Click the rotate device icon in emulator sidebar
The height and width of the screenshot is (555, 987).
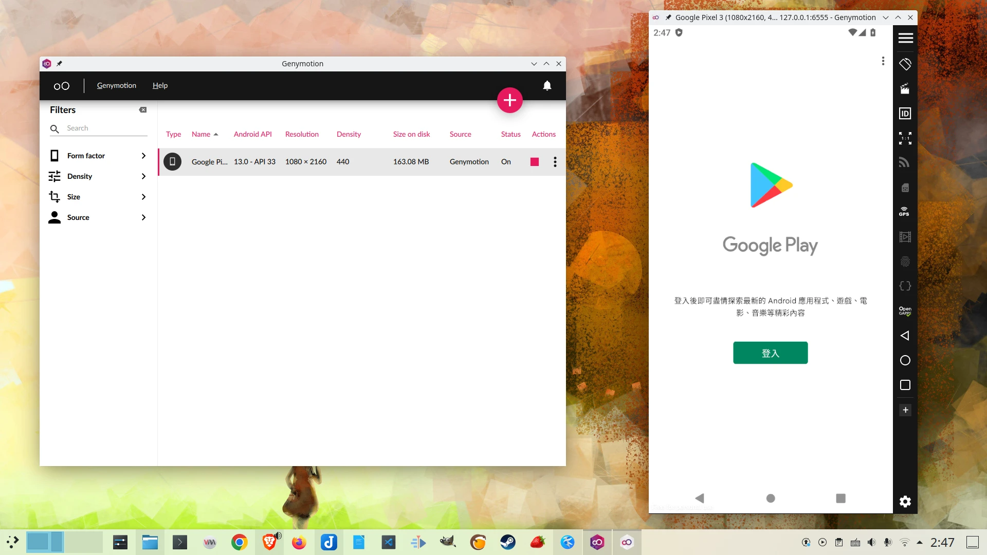905,64
